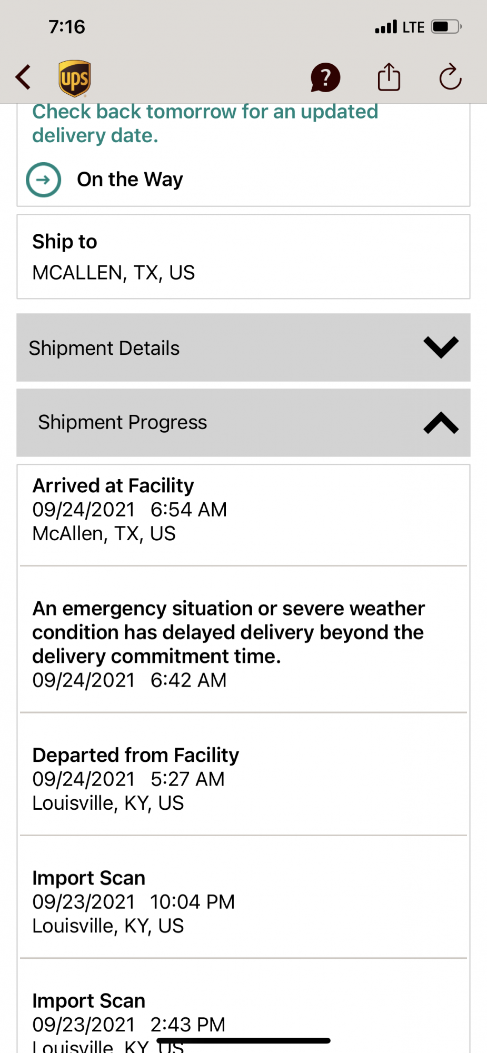The width and height of the screenshot is (487, 1053).
Task: Tap the Ship to MCALLEN address card
Action: pyautogui.click(x=243, y=257)
